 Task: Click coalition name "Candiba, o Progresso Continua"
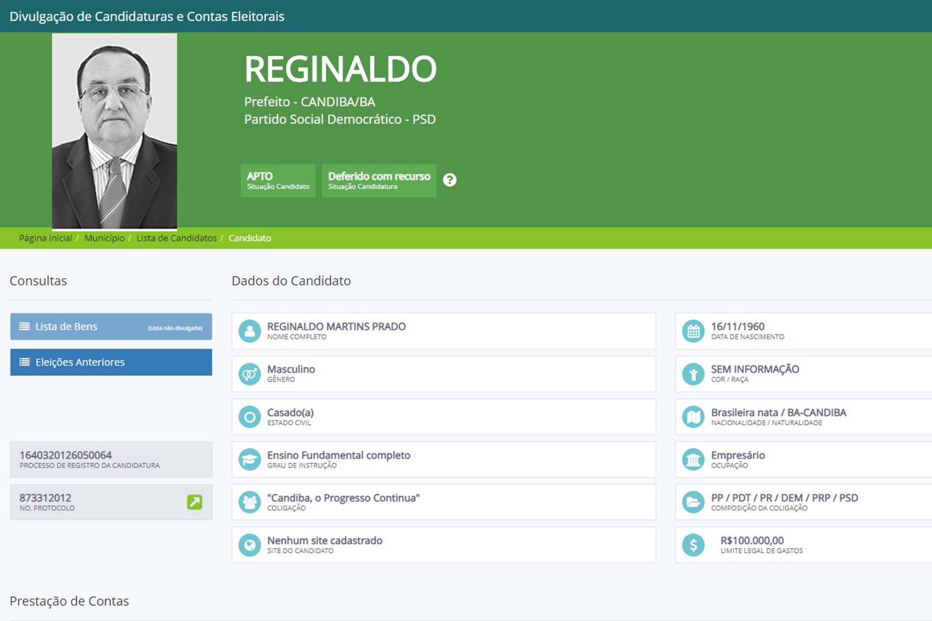point(344,498)
